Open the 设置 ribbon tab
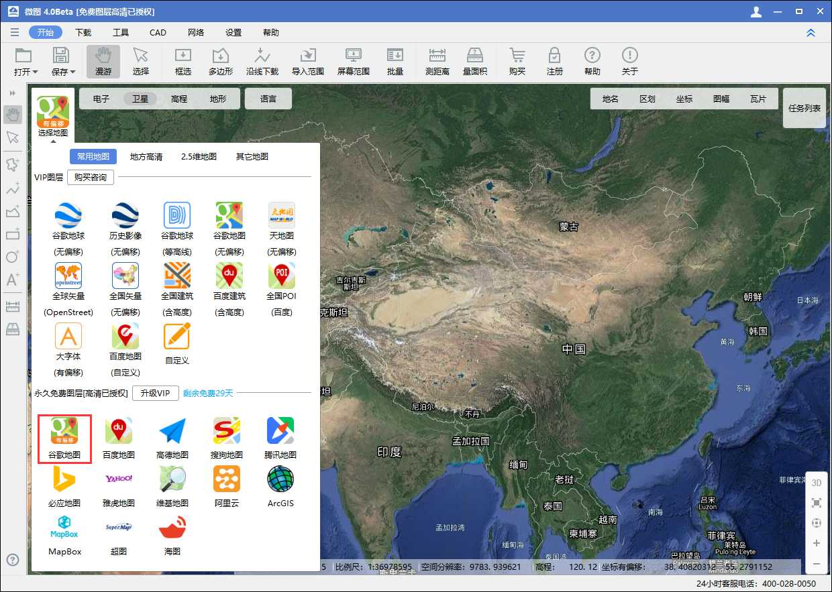The width and height of the screenshot is (832, 592). pyautogui.click(x=233, y=32)
